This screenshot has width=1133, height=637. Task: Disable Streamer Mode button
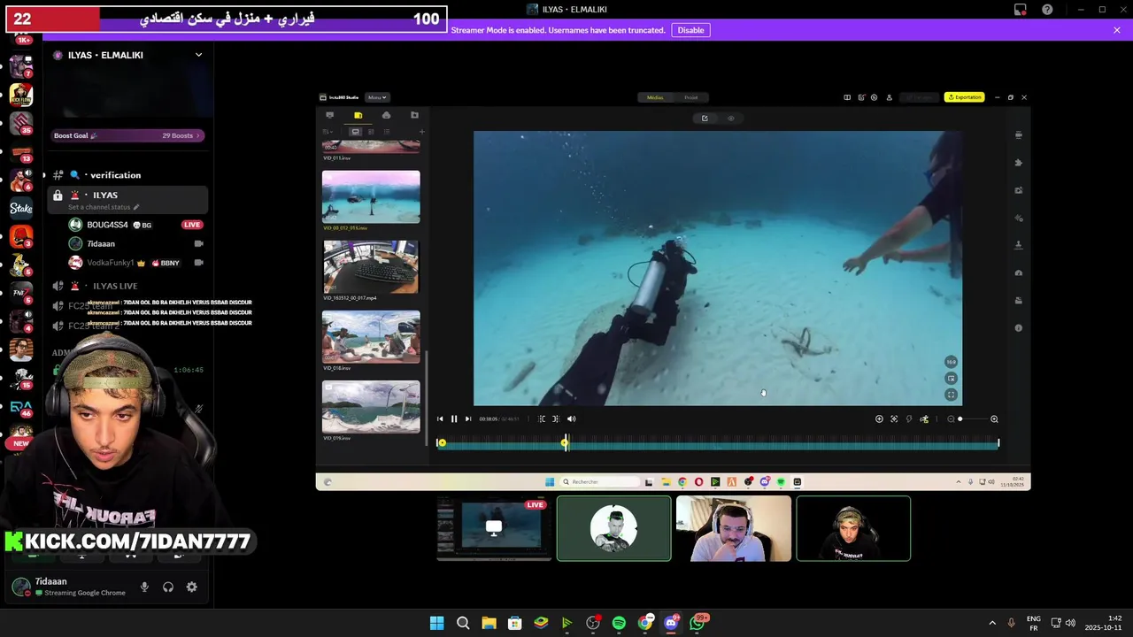click(690, 30)
